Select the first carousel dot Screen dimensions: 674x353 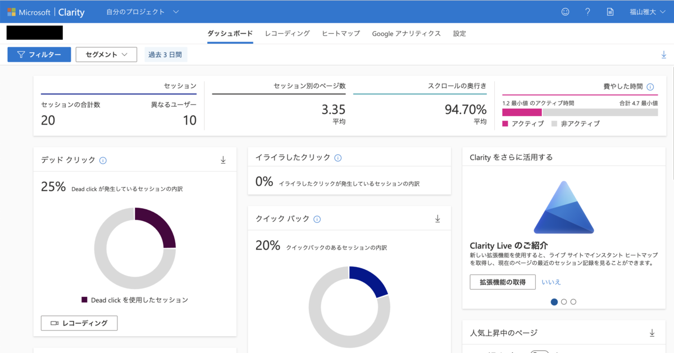(x=554, y=302)
